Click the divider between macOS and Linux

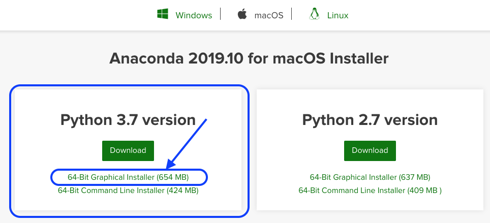[x=292, y=14]
